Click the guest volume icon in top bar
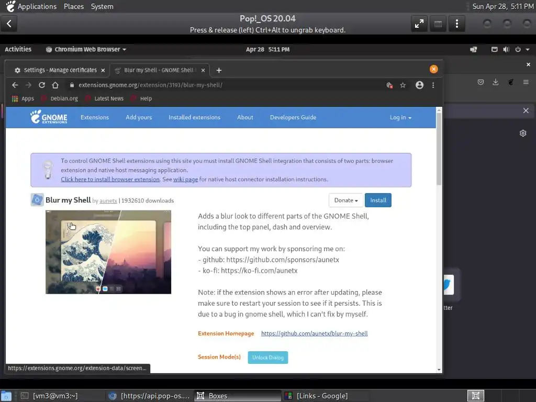This screenshot has width=536, height=402. coord(506,49)
